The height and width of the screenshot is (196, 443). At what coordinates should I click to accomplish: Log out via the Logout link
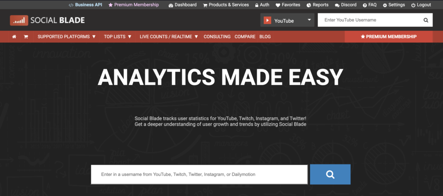[421, 5]
